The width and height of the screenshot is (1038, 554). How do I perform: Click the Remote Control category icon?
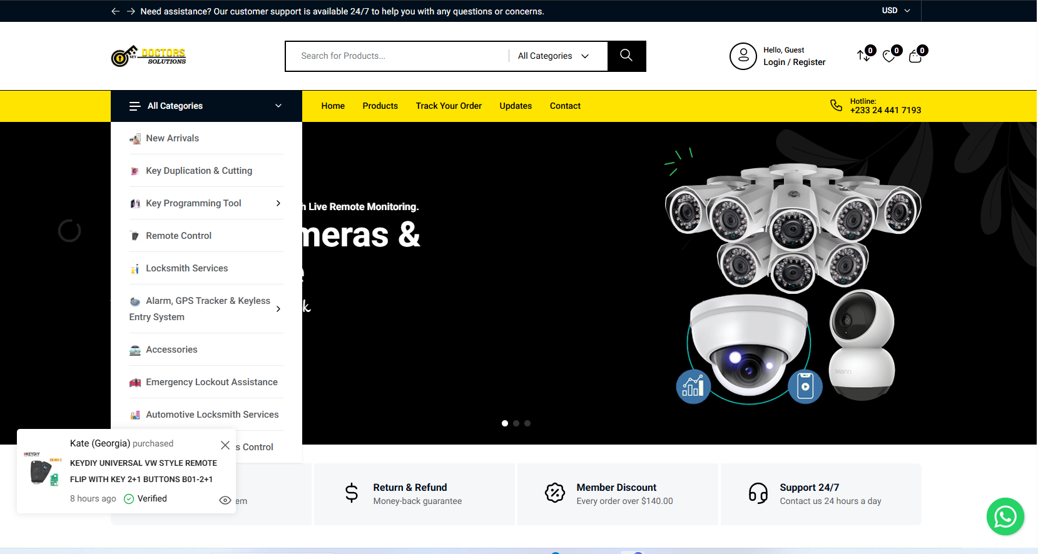point(135,236)
